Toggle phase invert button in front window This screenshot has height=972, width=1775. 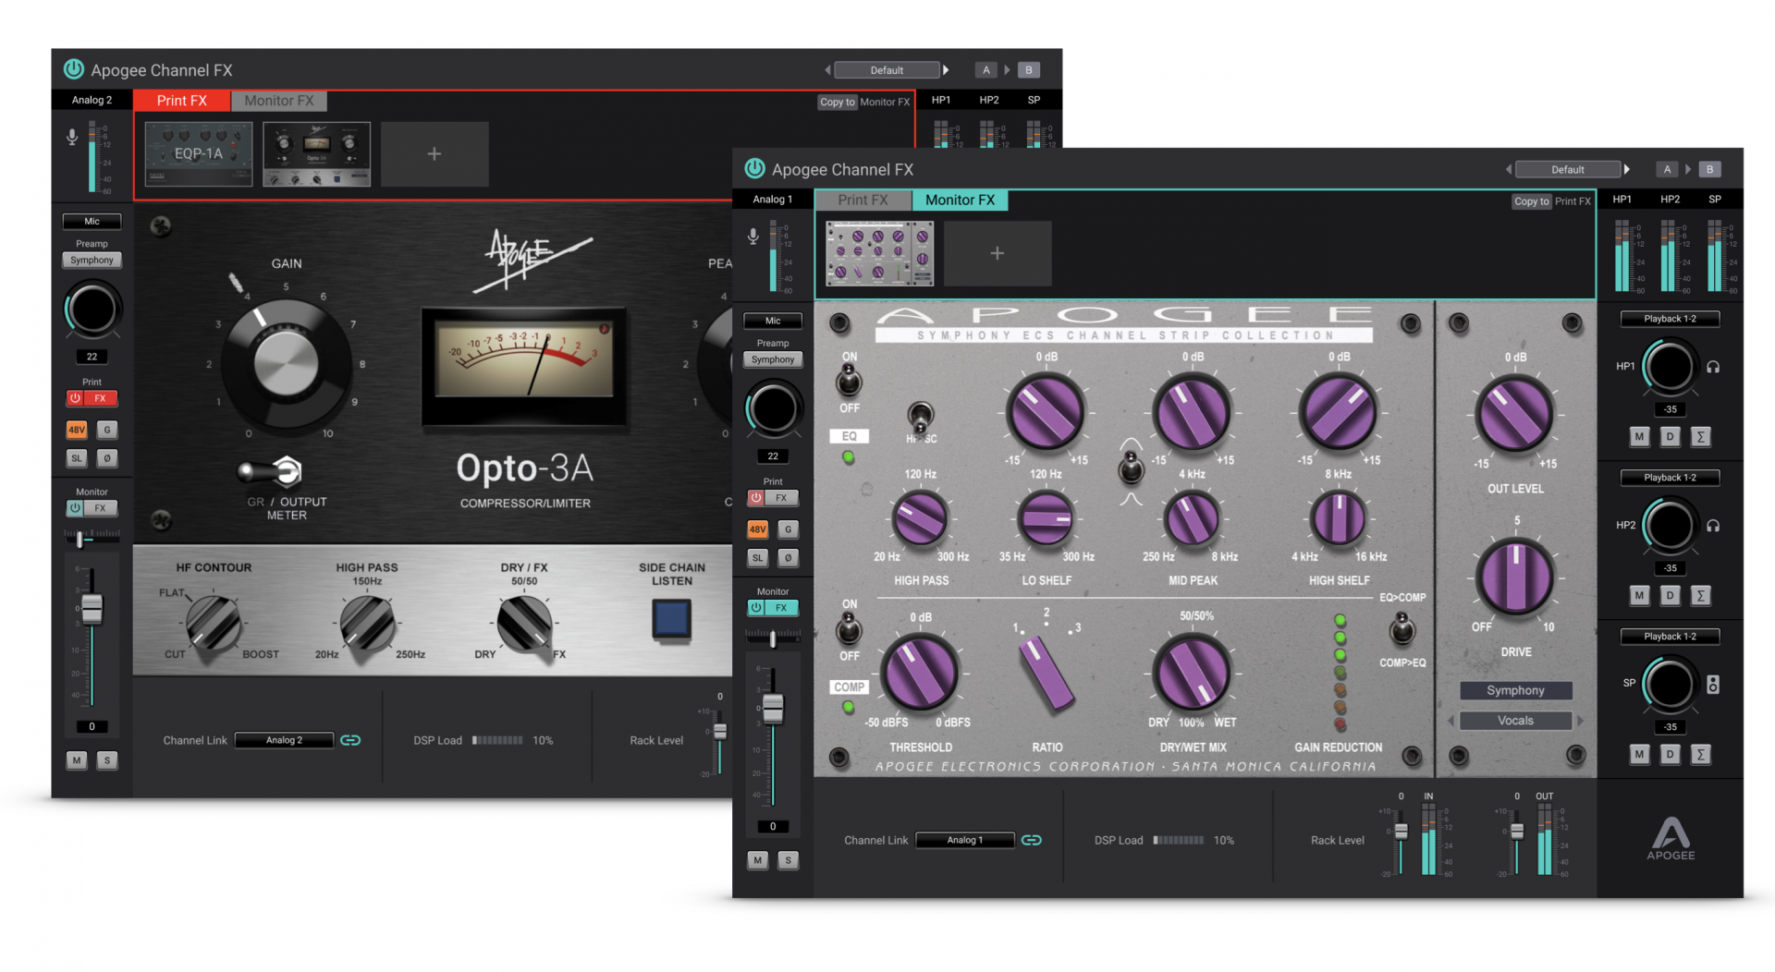788,558
